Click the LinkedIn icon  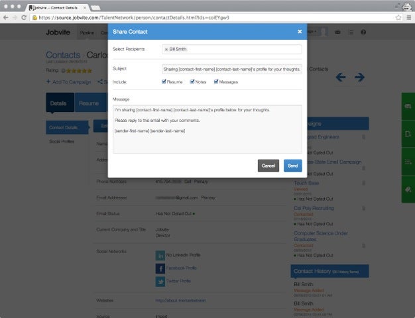(x=160, y=256)
